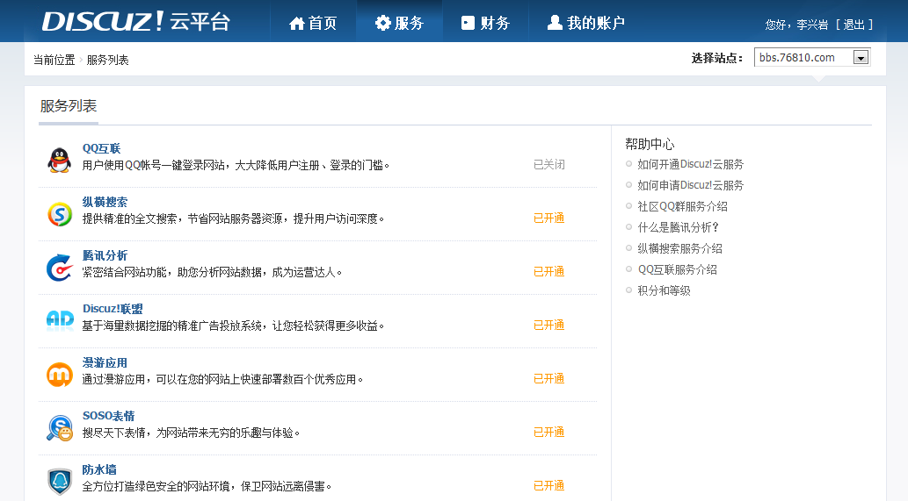Click the 漫游应用 orange icon
The image size is (908, 501).
pos(60,375)
